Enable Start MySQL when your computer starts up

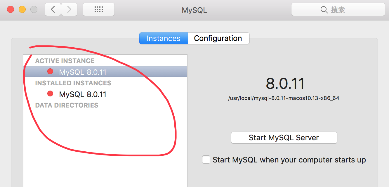tap(206, 160)
